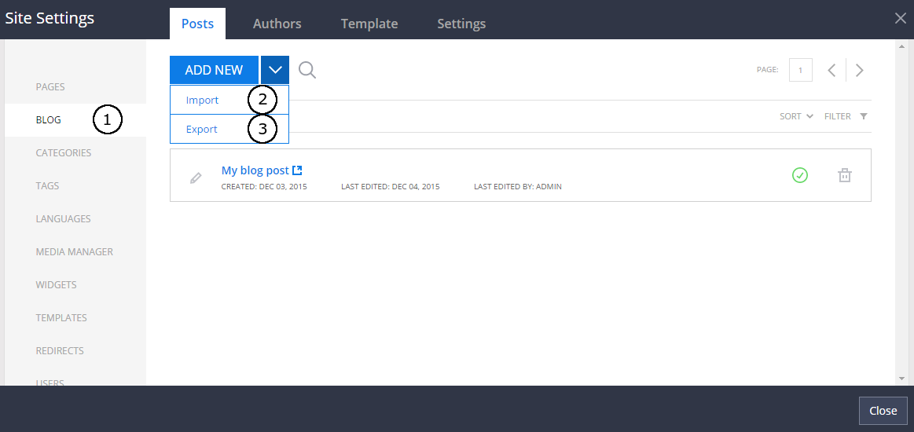Screen dimensions: 914x432
Task: Open blog post via external link icon
Action: coord(297,170)
